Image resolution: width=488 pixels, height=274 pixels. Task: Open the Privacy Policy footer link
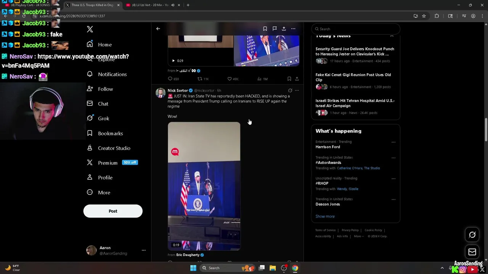pyautogui.click(x=350, y=230)
